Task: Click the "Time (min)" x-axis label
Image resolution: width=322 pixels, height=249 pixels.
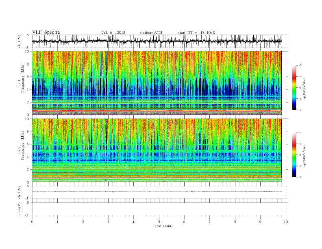Action: (x=163, y=226)
